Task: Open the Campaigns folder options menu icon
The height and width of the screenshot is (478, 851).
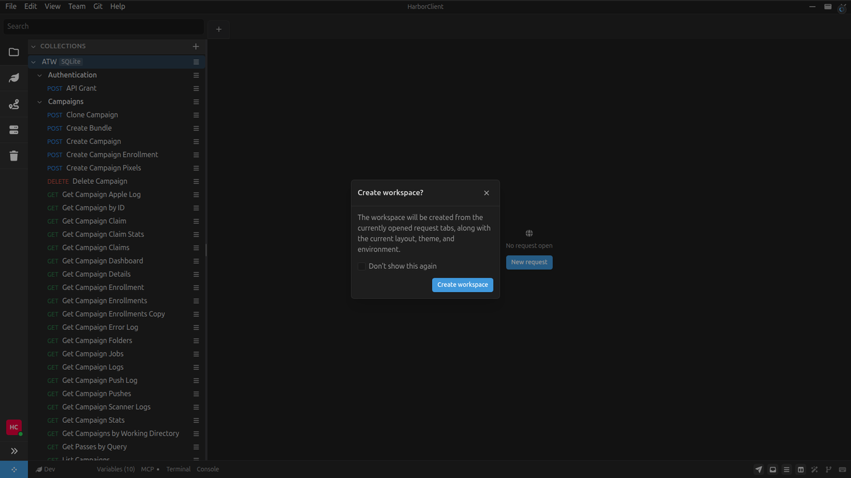Action: [196, 102]
